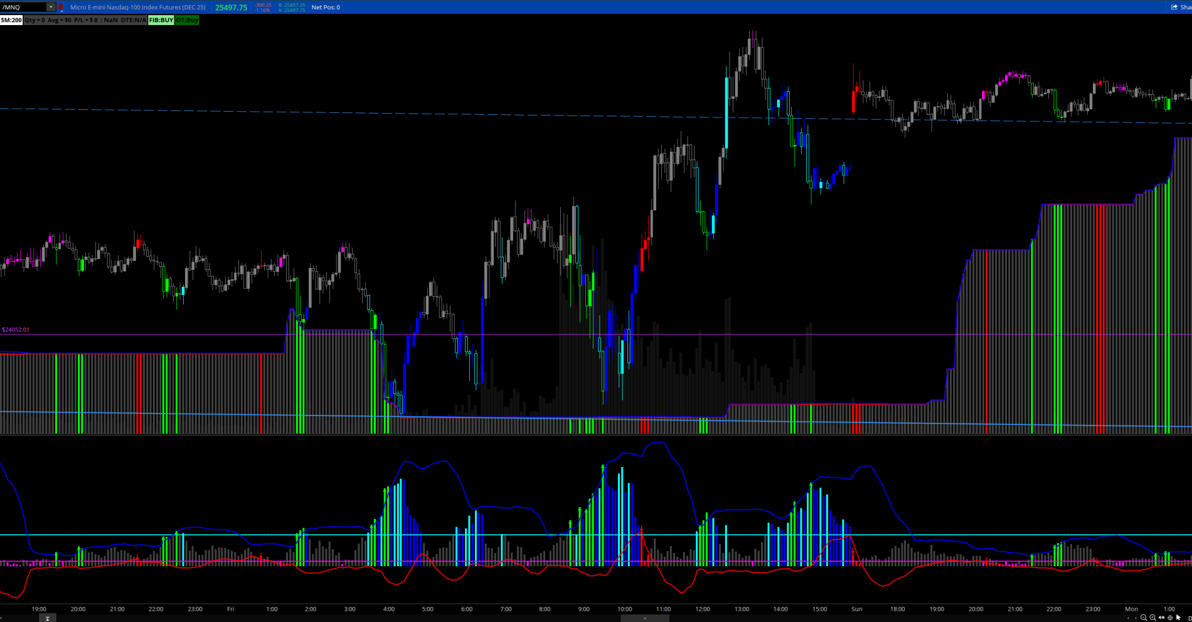Click the red symbol link icon
Image resolution: width=1192 pixels, height=622 pixels.
(x=61, y=8)
